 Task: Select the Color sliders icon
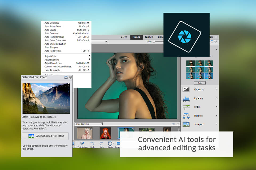(x=186, y=107)
